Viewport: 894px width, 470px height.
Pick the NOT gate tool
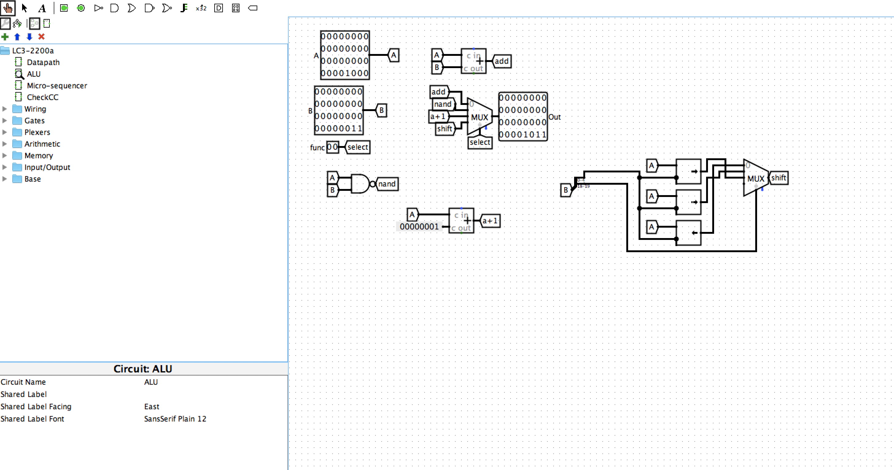coord(98,8)
